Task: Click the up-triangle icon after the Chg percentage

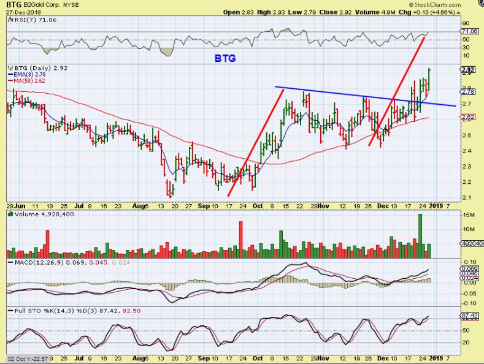Action: point(458,13)
